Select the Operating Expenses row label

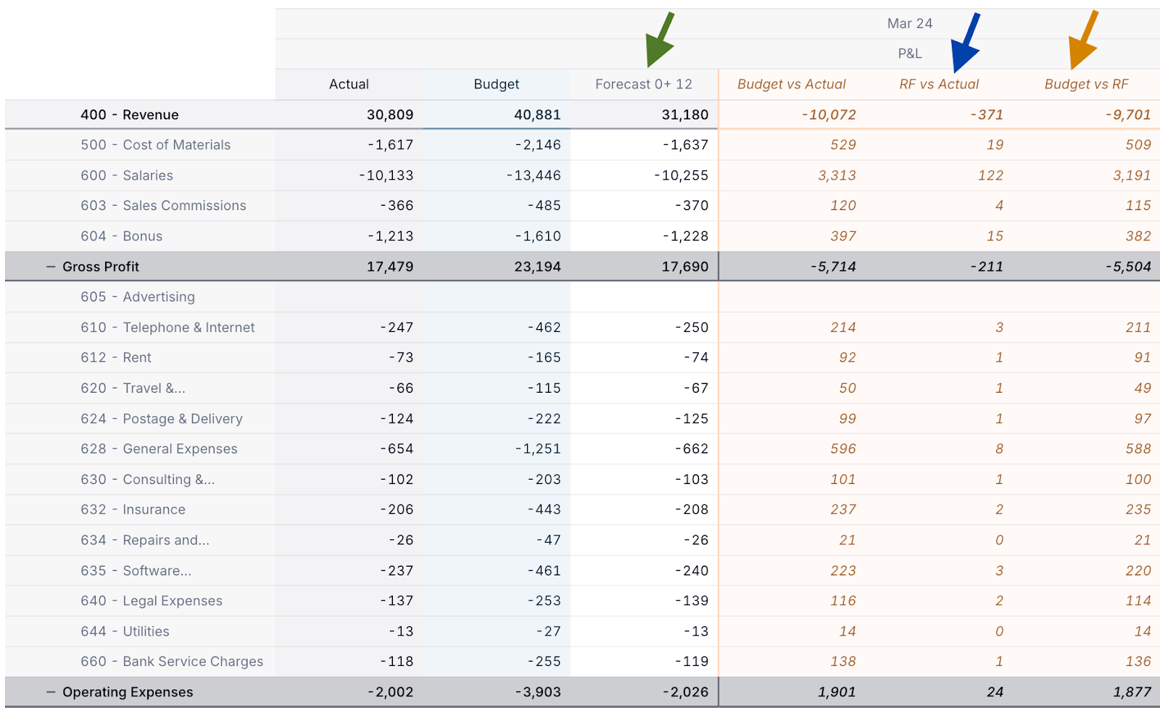128,692
